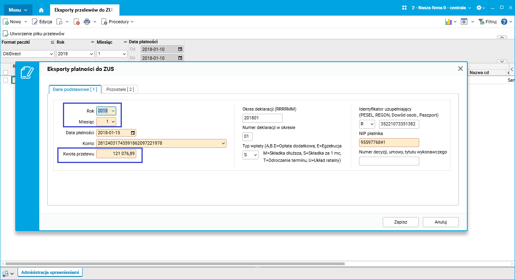
Task: Open the company selector 2 - Nasza firma 0 - centrala
Action: coord(441,8)
